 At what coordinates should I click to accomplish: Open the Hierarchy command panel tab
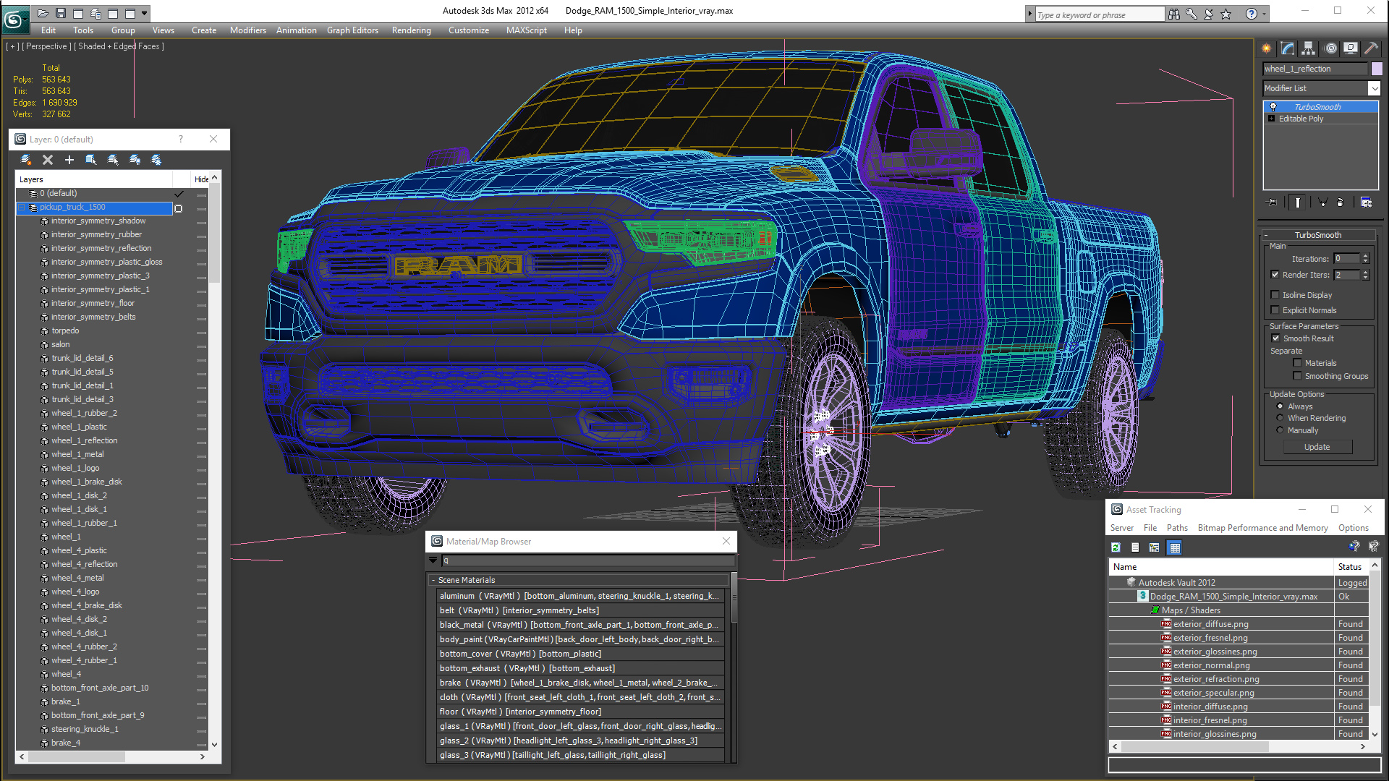(1309, 48)
